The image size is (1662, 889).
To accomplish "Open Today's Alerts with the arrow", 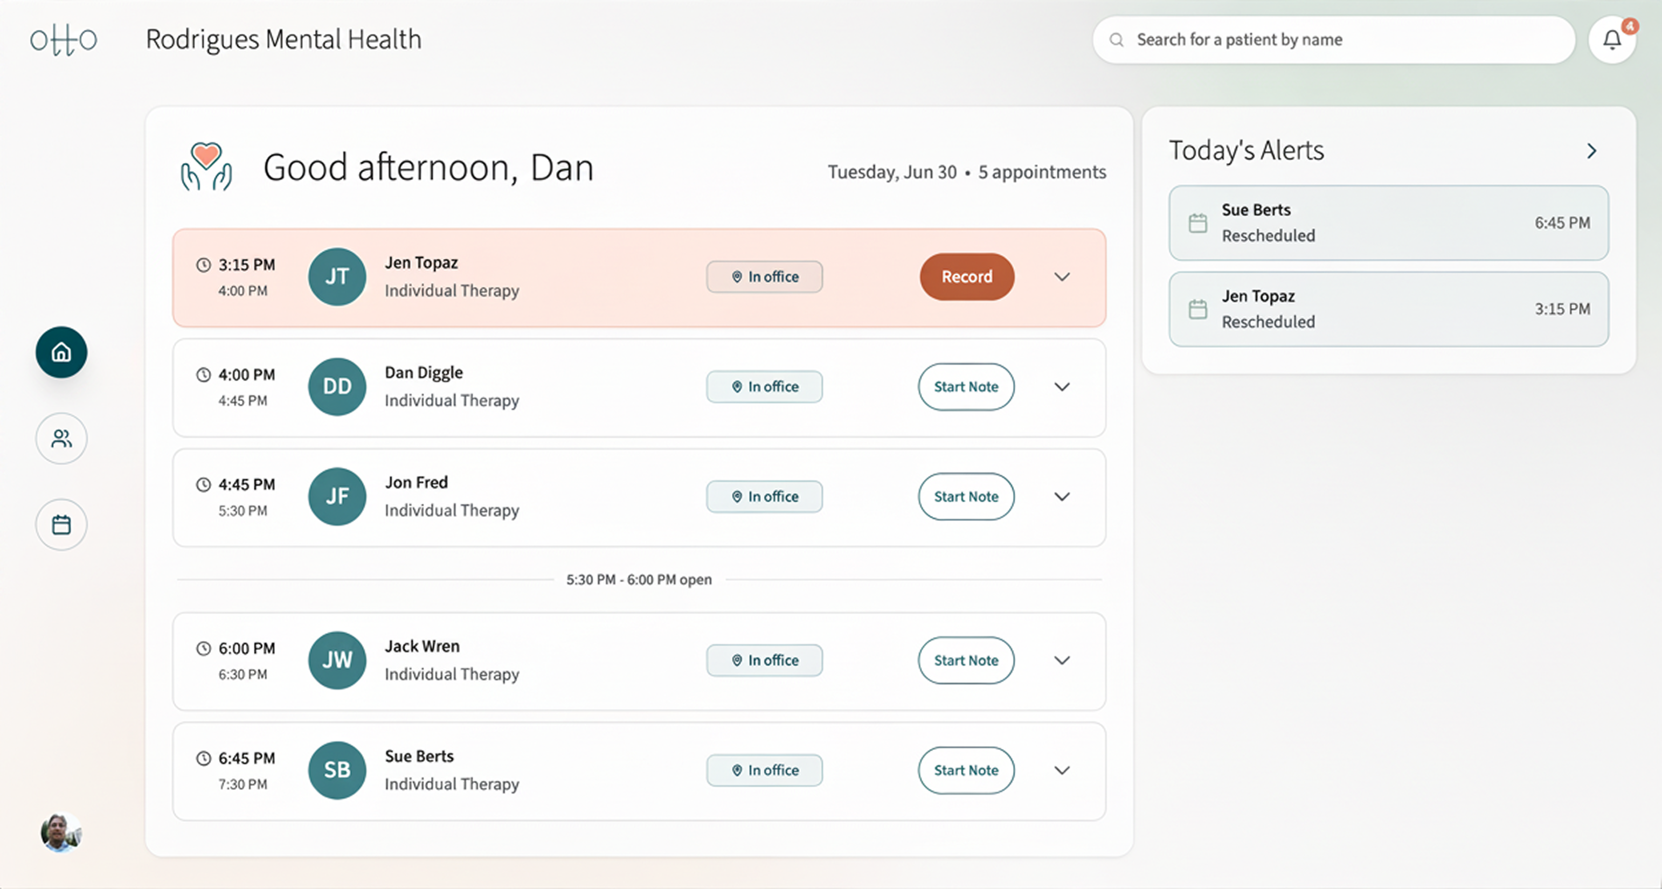I will point(1592,151).
